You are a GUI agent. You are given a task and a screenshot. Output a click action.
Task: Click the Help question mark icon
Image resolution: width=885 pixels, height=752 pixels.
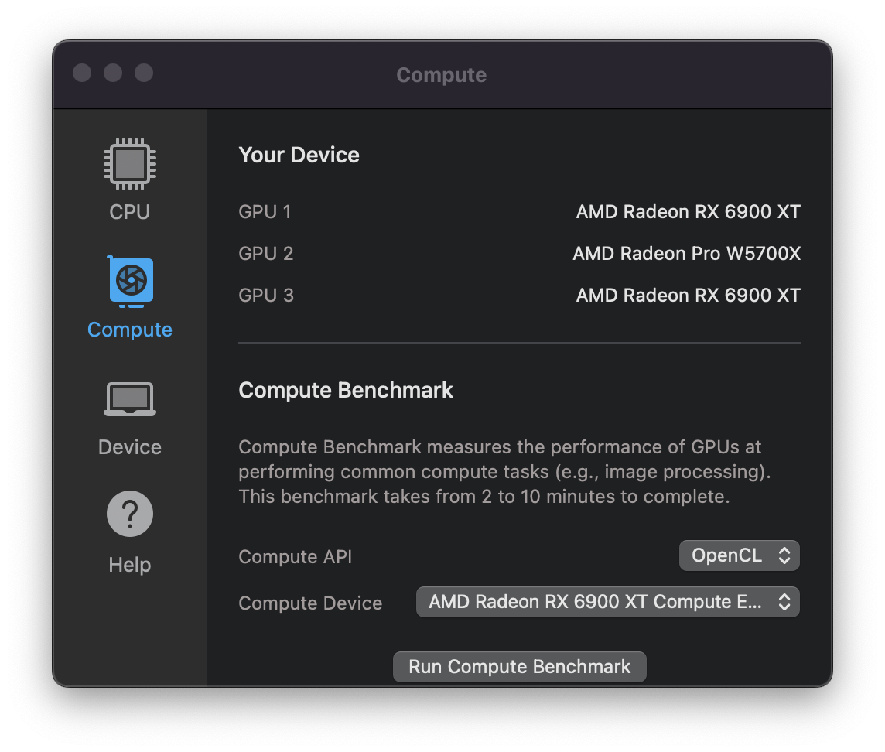(130, 514)
